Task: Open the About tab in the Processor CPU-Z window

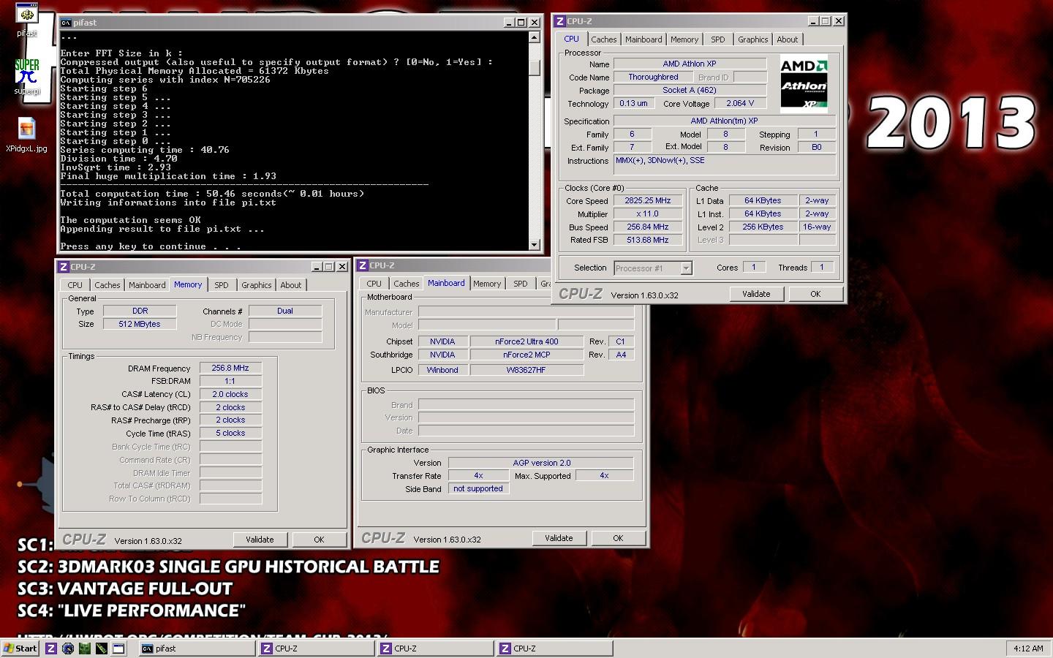Action: [788, 39]
